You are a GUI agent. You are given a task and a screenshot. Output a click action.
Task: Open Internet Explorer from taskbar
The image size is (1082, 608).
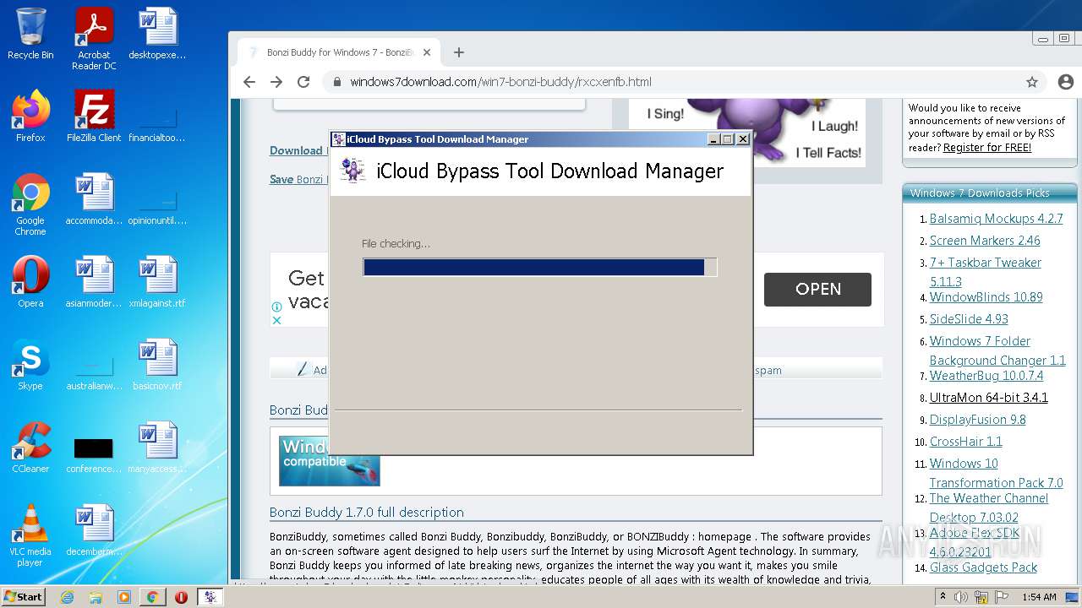coord(67,596)
